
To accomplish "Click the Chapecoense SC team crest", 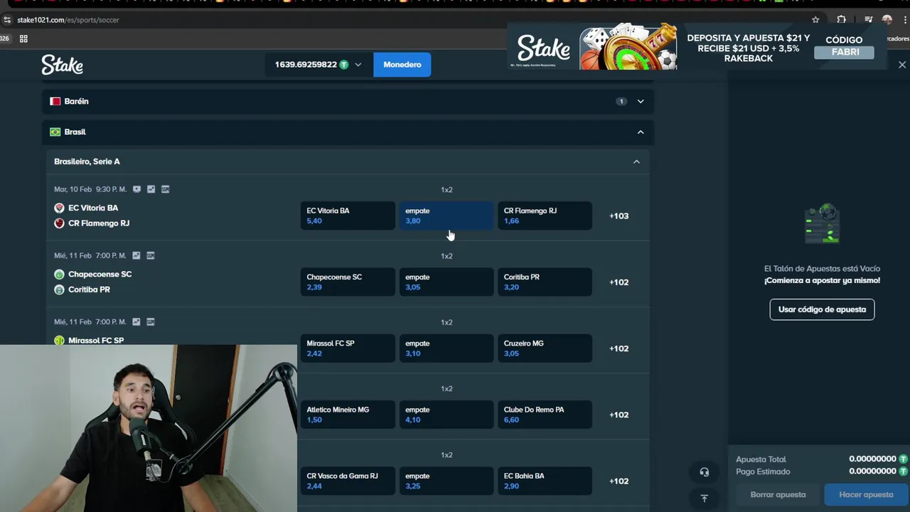I will [x=59, y=274].
